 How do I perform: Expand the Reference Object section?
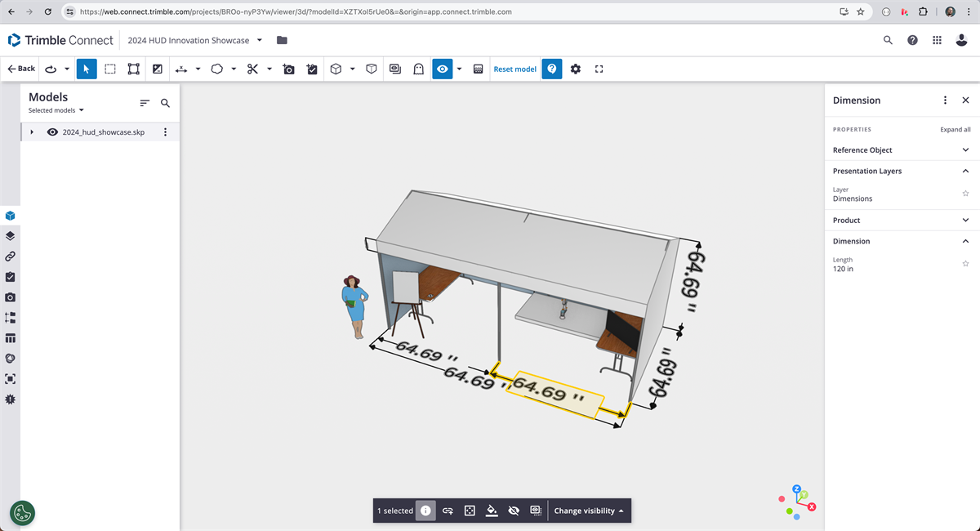965,149
